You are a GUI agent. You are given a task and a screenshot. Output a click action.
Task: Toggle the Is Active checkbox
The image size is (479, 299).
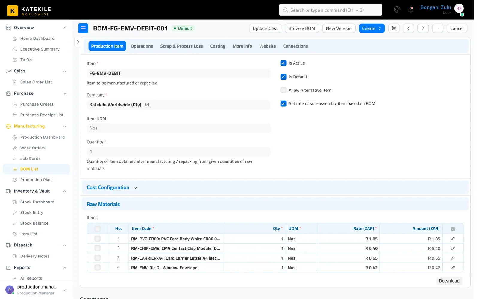(x=283, y=63)
